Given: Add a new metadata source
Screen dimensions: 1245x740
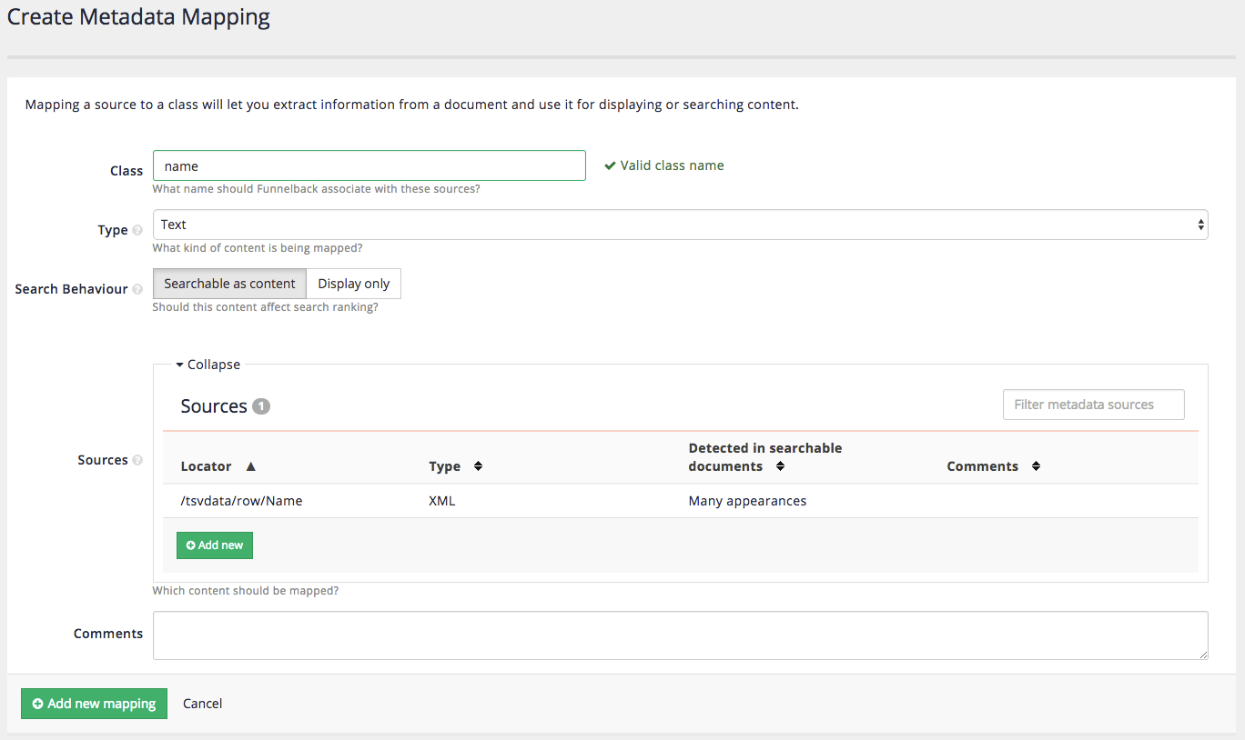Looking at the screenshot, I should pos(214,545).
